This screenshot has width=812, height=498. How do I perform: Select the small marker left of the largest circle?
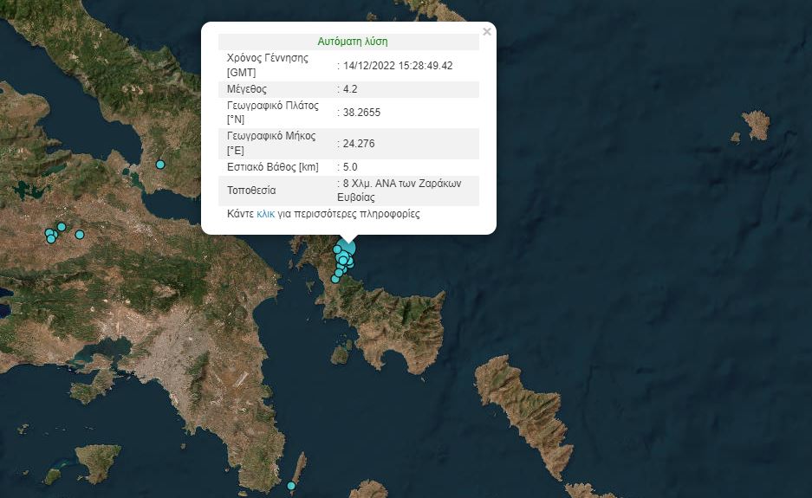pos(337,249)
